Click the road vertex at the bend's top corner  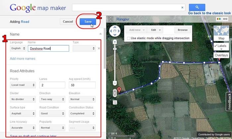coord(163,62)
